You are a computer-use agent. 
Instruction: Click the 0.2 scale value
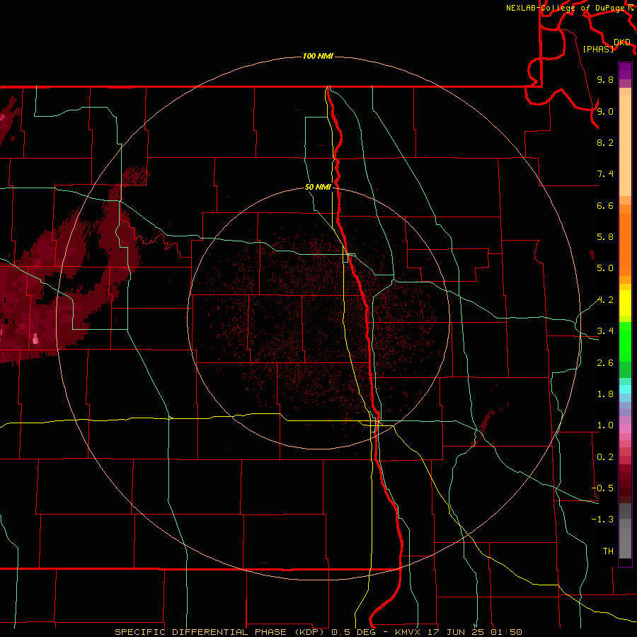605,457
